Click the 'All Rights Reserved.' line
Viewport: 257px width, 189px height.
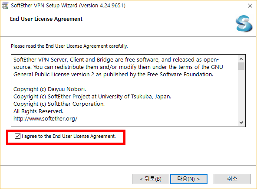coord(38,111)
